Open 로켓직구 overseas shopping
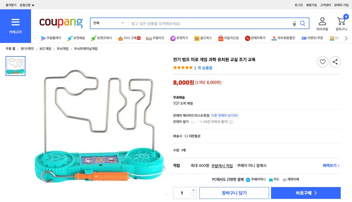Viewport: 352px width, 202px height. point(179,38)
